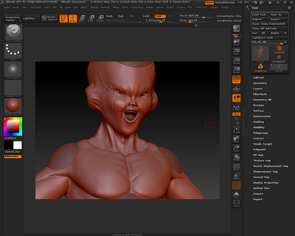Click the Frame mesh icon
The height and width of the screenshot is (236, 295).
pyautogui.click(x=236, y=130)
